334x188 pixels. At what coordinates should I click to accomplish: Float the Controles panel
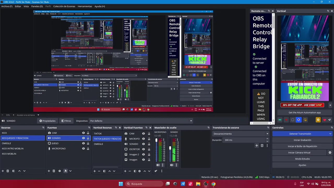pyautogui.click(x=332, y=128)
